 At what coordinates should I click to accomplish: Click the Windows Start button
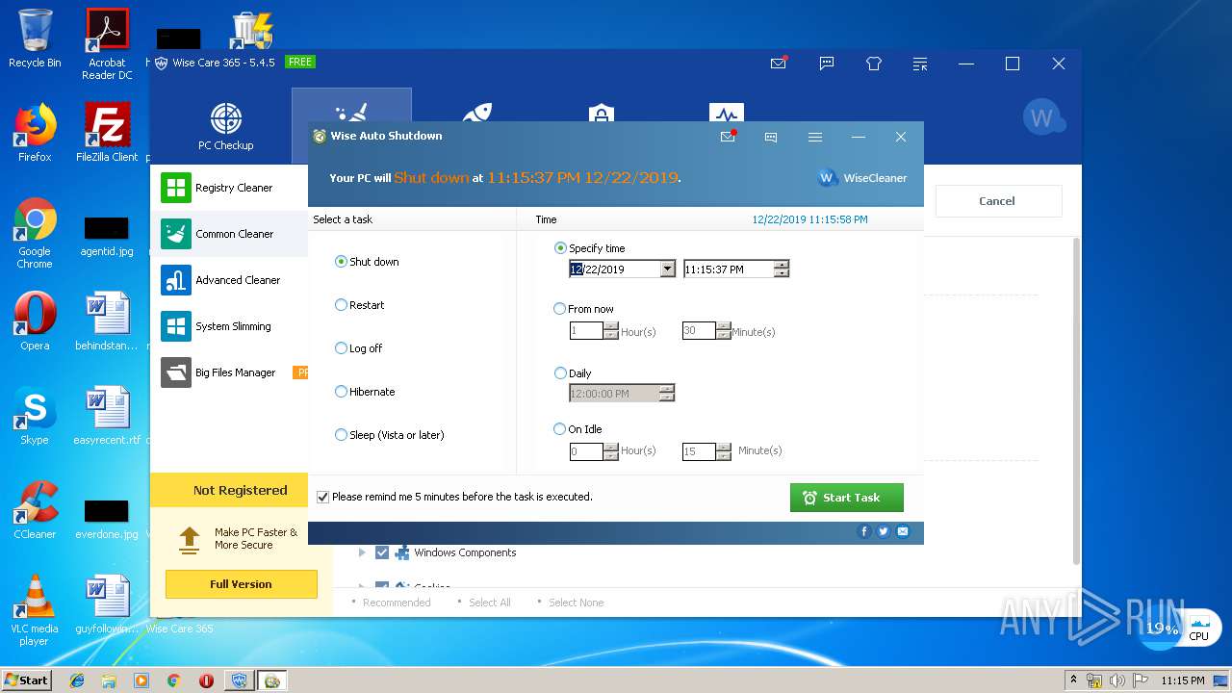[26, 680]
